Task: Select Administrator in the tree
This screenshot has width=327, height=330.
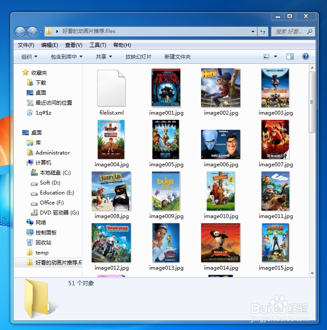Action: [48, 152]
